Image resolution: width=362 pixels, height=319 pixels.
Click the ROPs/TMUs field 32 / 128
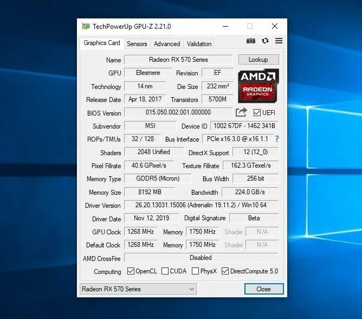click(x=143, y=139)
